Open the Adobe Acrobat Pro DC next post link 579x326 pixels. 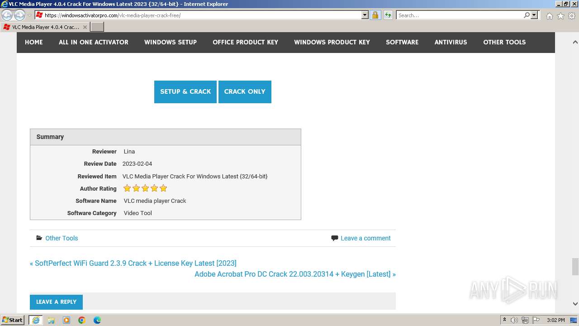click(295, 274)
